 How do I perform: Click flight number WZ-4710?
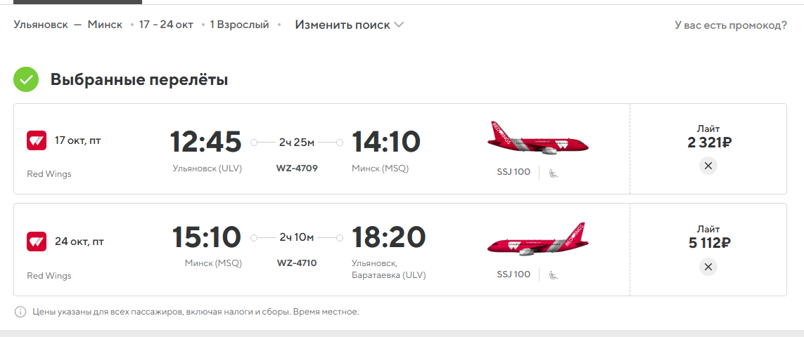tap(297, 263)
